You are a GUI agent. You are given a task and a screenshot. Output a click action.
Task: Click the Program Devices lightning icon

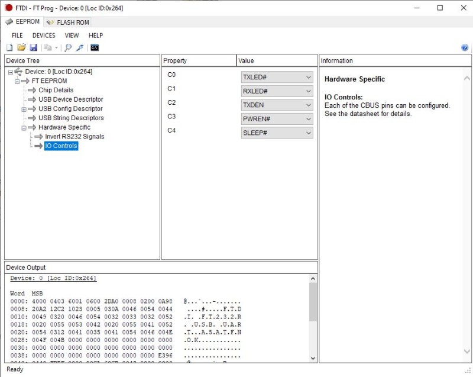pyautogui.click(x=80, y=48)
